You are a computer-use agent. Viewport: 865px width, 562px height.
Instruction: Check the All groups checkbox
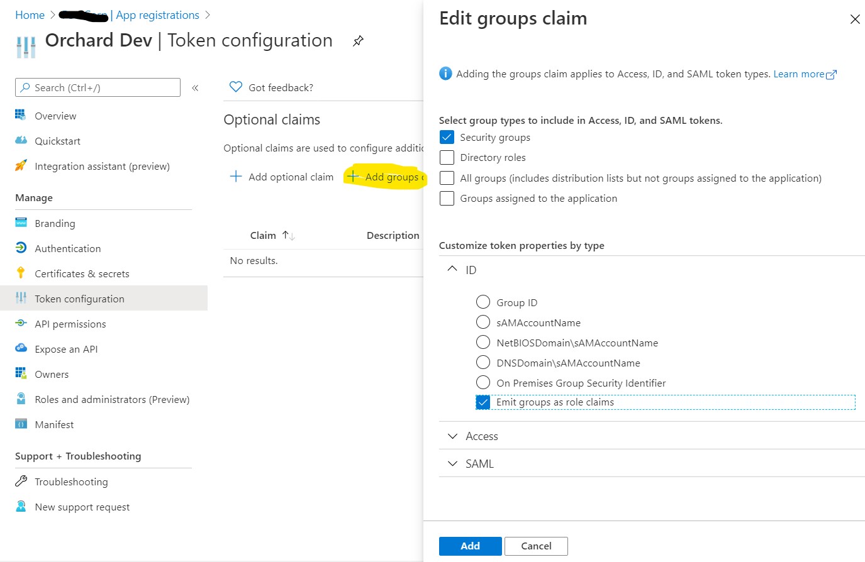click(x=447, y=178)
